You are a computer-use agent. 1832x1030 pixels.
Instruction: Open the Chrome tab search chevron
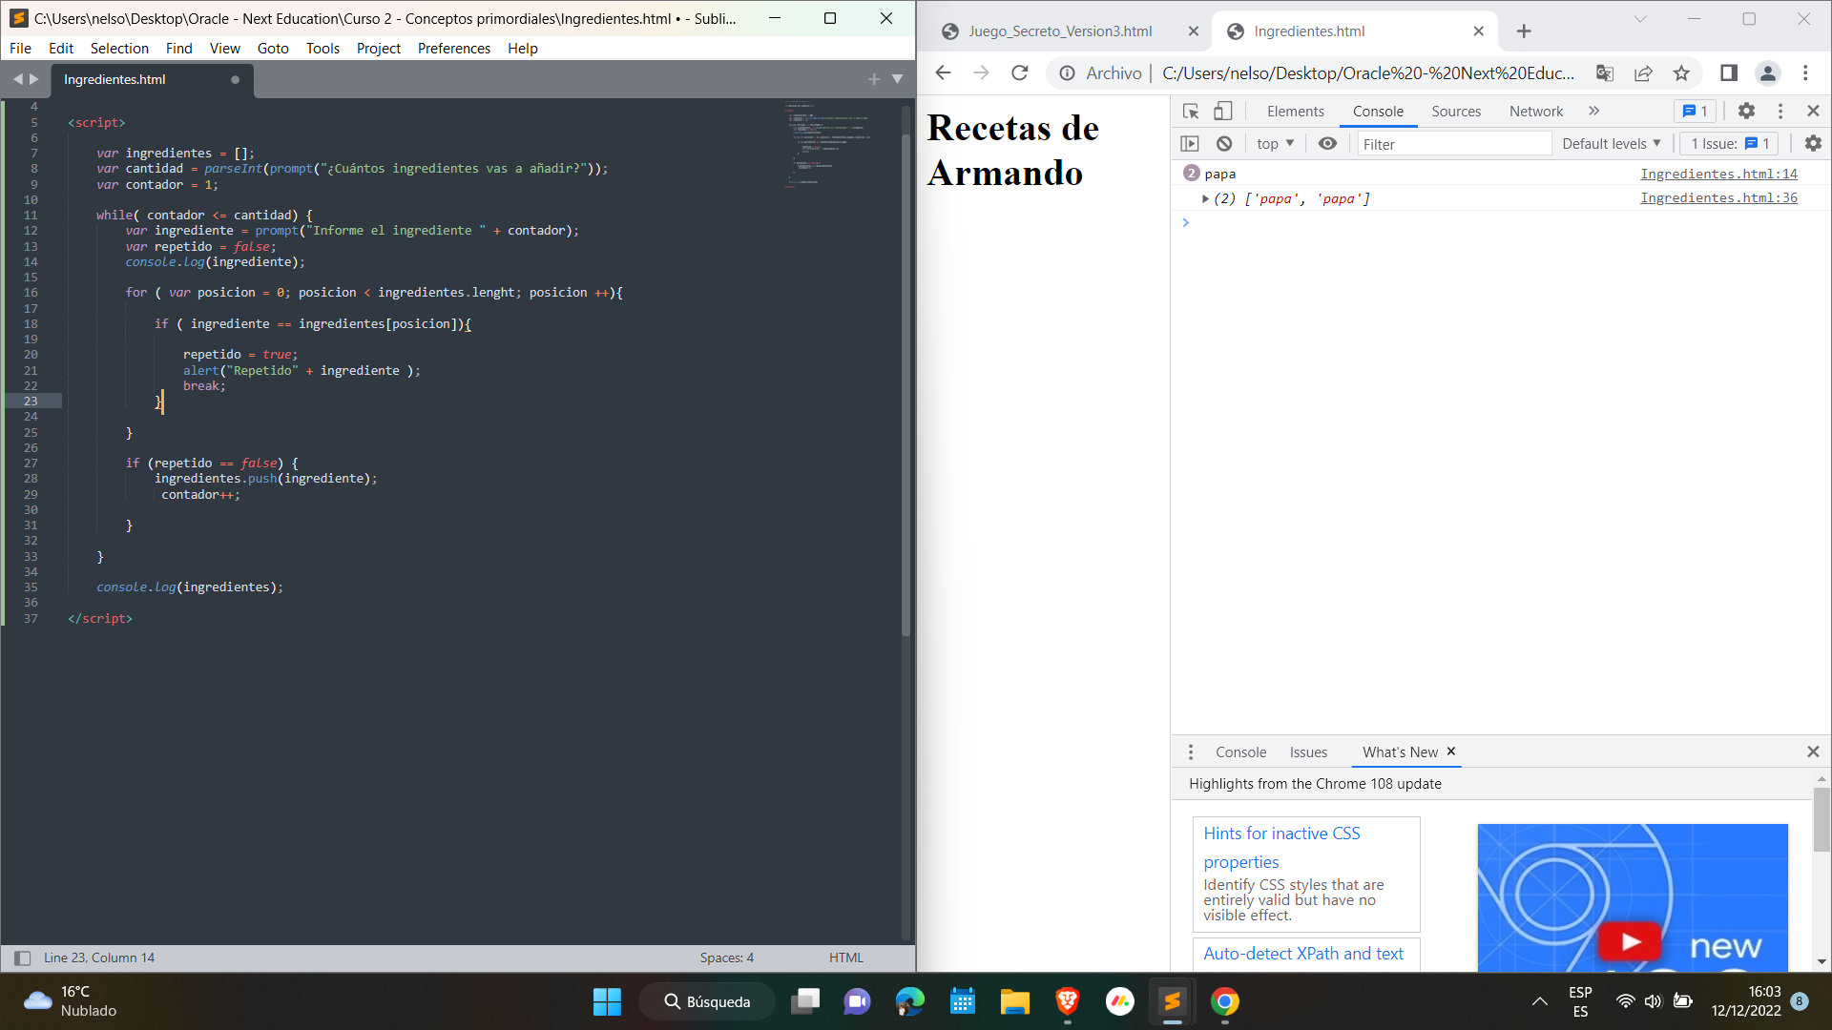(x=1640, y=18)
